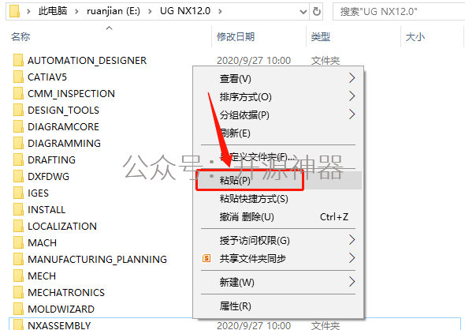Click MANUFACTURING_PLANNING folder icon
Screen dimensions: 465x330
18,259
